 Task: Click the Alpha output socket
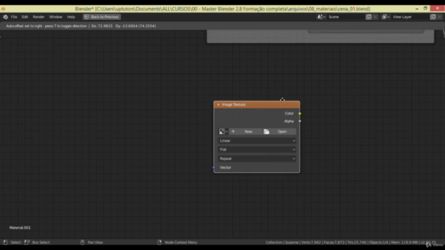click(300, 122)
